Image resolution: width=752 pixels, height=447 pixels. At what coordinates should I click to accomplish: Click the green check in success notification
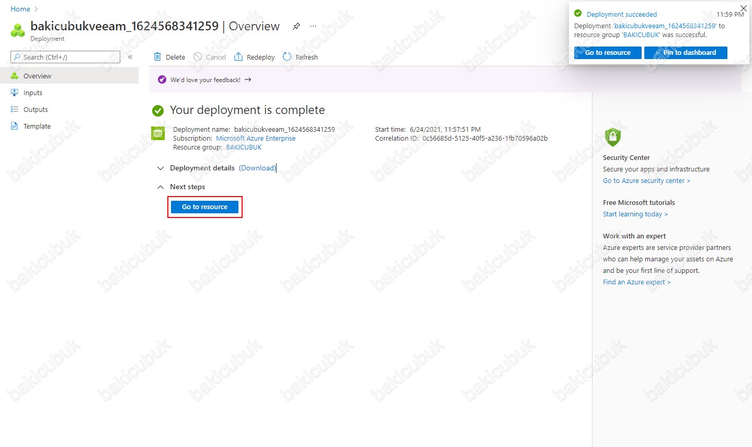tap(578, 14)
